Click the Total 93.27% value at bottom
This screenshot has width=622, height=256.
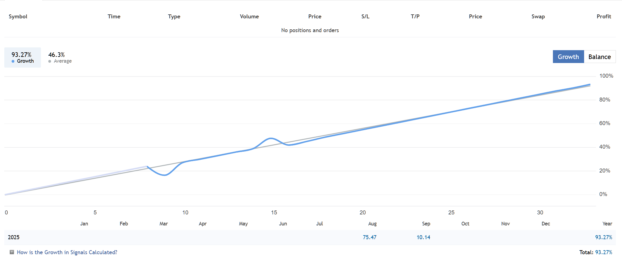(x=603, y=252)
